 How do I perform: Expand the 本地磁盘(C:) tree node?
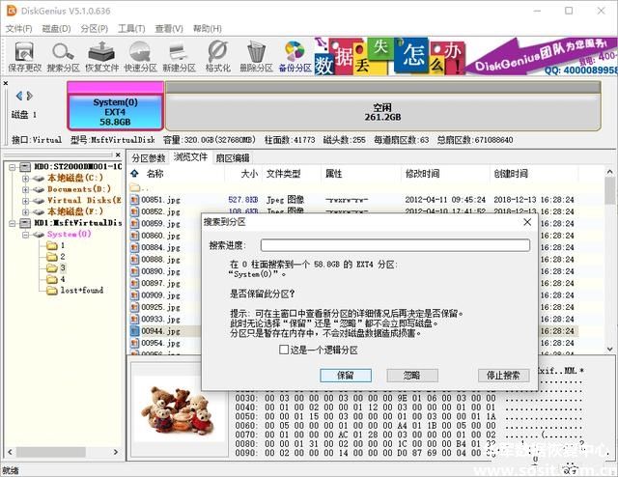[25, 178]
